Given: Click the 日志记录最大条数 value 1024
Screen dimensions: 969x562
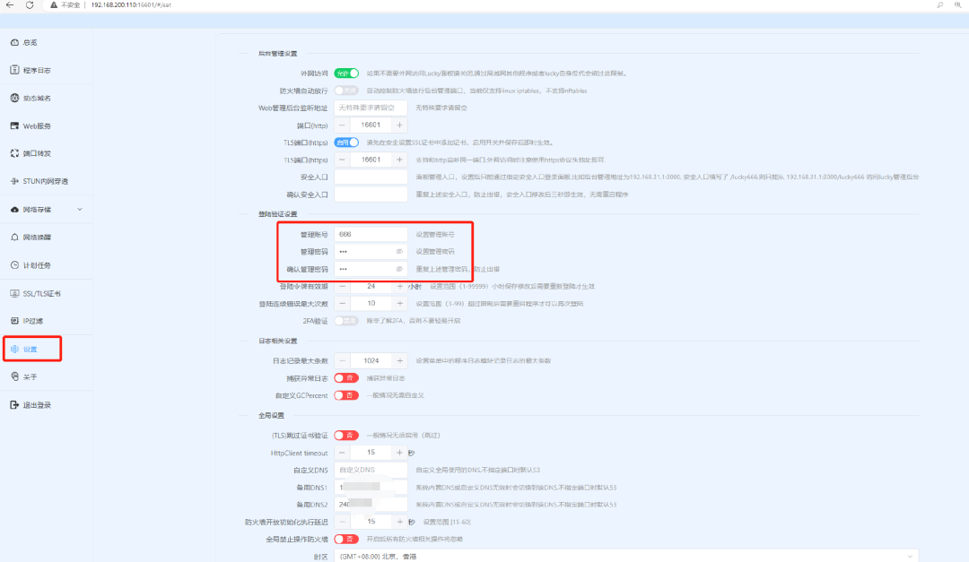Looking at the screenshot, I should [371, 360].
